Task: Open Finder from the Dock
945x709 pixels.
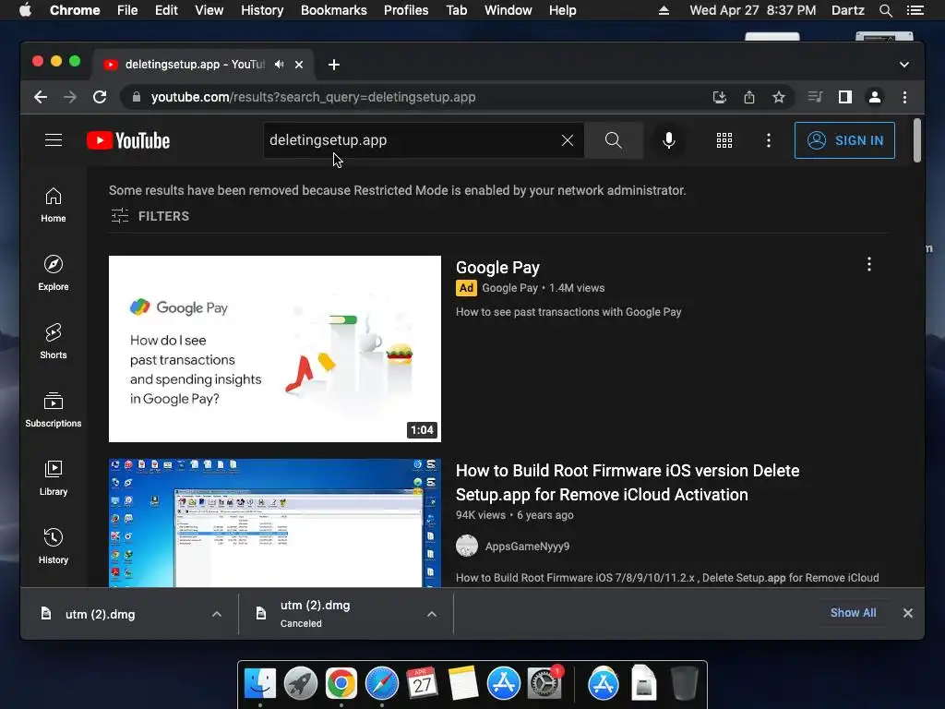Action: [x=259, y=684]
